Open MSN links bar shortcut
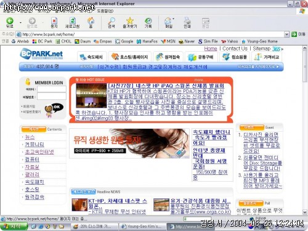The width and height of the screenshot is (308, 231). (168, 41)
